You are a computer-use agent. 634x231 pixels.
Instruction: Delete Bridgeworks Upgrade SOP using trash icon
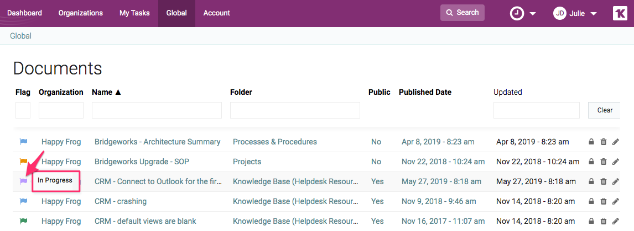click(604, 162)
